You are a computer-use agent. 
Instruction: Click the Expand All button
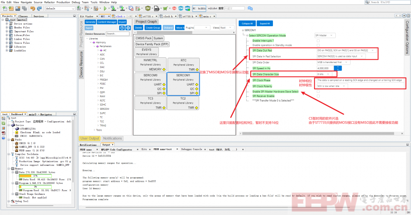coord(265,23)
